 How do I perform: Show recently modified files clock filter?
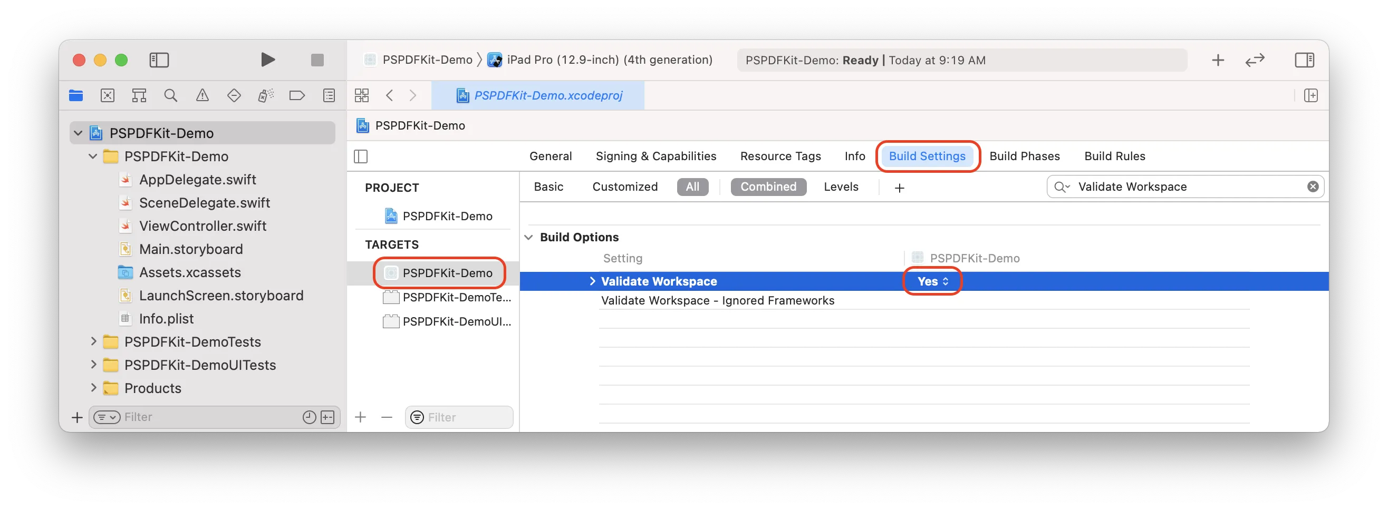pyautogui.click(x=309, y=417)
